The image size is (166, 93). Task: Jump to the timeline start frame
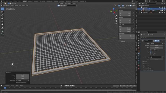pos(65,86)
